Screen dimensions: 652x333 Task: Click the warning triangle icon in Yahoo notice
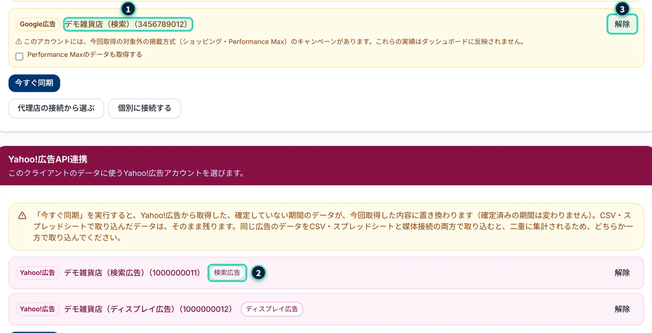[x=22, y=216]
